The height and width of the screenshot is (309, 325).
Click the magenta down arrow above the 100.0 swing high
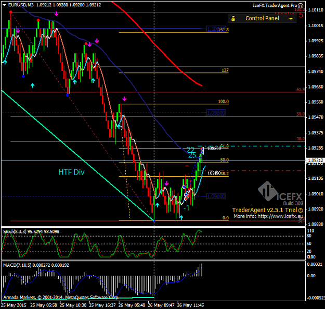point(124,98)
